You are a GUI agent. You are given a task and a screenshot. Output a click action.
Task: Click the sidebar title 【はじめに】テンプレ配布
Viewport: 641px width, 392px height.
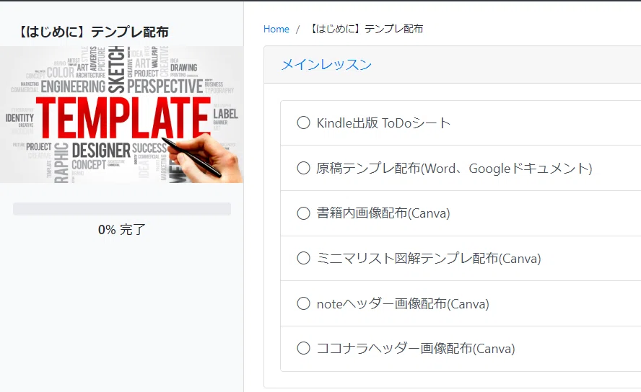pos(93,32)
